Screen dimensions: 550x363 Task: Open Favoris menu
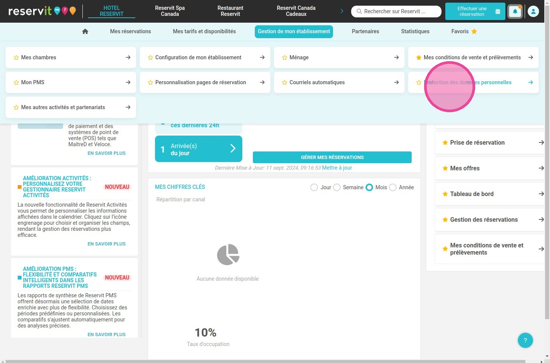pos(464,31)
